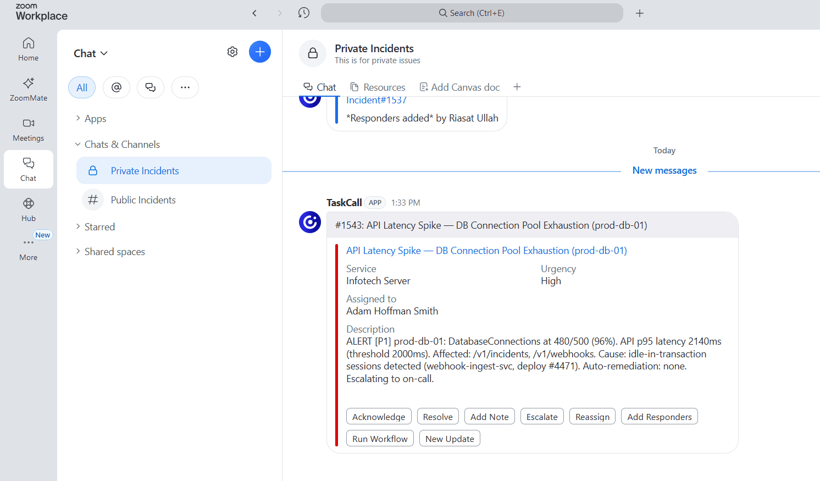The width and height of the screenshot is (820, 481).
Task: Open more chat filters ellipsis
Action: click(185, 87)
